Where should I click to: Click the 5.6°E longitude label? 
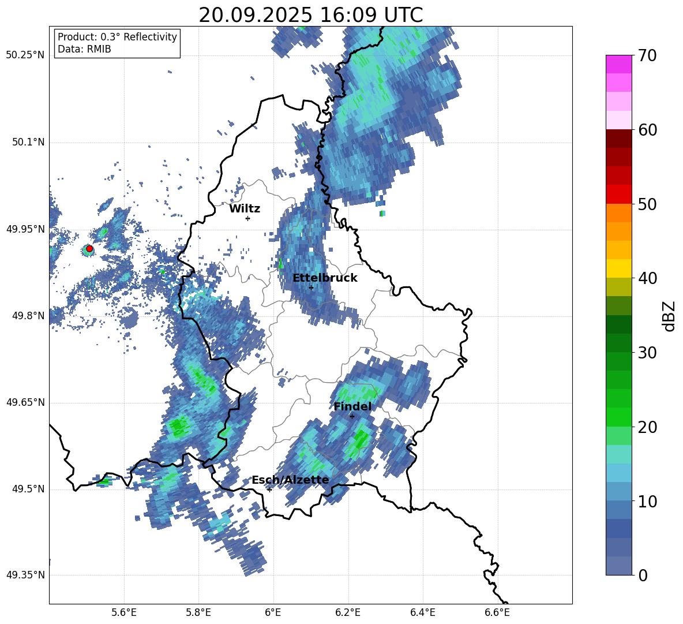(124, 612)
